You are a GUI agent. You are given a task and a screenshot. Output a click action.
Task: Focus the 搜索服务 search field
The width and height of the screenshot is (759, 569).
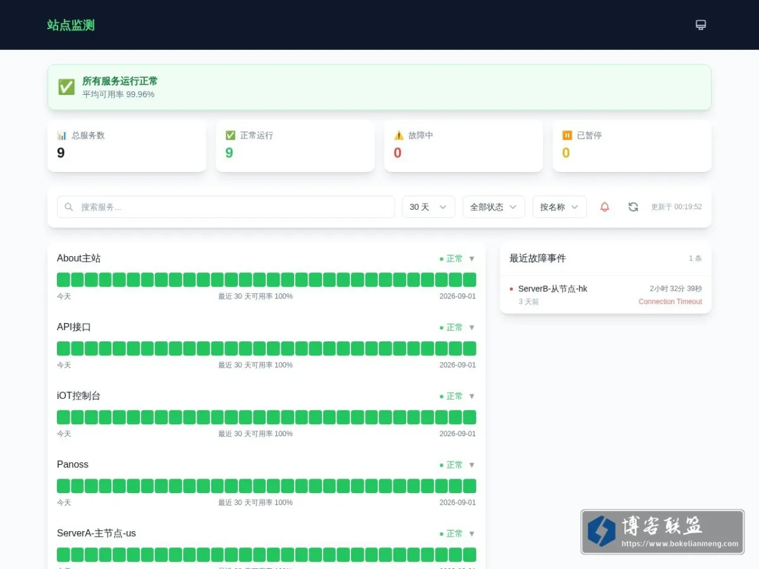click(x=226, y=207)
